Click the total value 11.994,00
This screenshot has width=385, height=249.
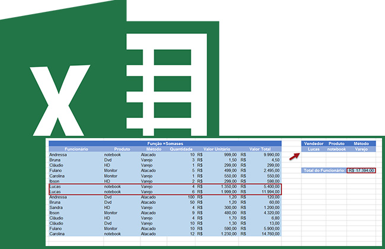coord(271,191)
